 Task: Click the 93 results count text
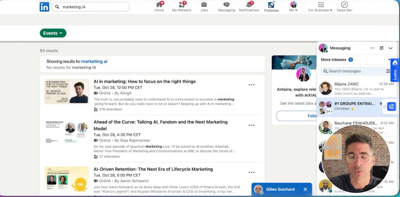coord(49,51)
